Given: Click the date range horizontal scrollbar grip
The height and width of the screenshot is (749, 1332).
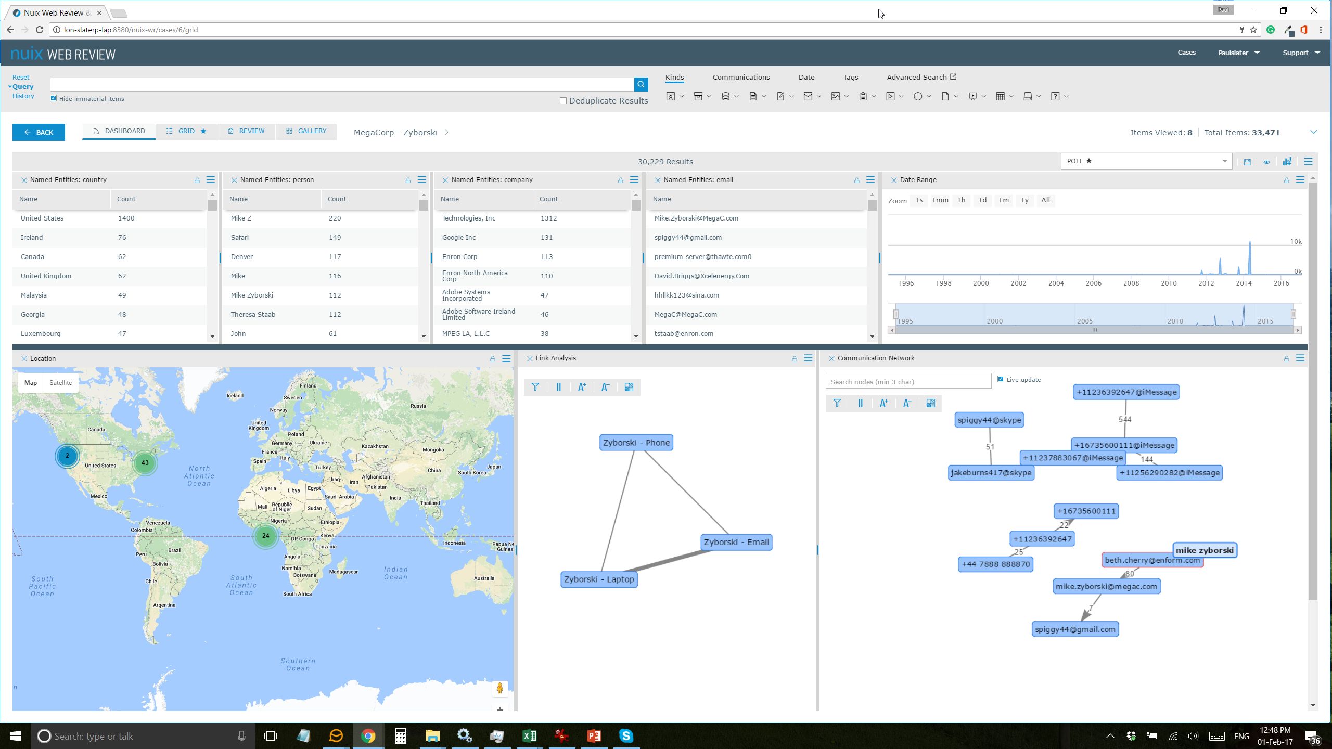Looking at the screenshot, I should (x=1094, y=330).
